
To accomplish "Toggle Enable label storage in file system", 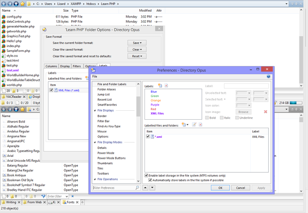I will 147,175.
